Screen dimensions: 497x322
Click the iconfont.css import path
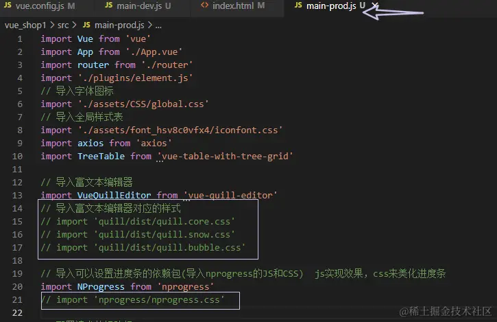pos(180,130)
